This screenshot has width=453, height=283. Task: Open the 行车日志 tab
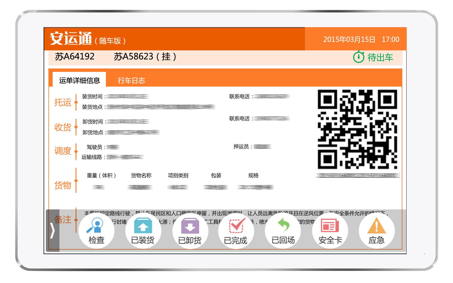click(x=131, y=81)
